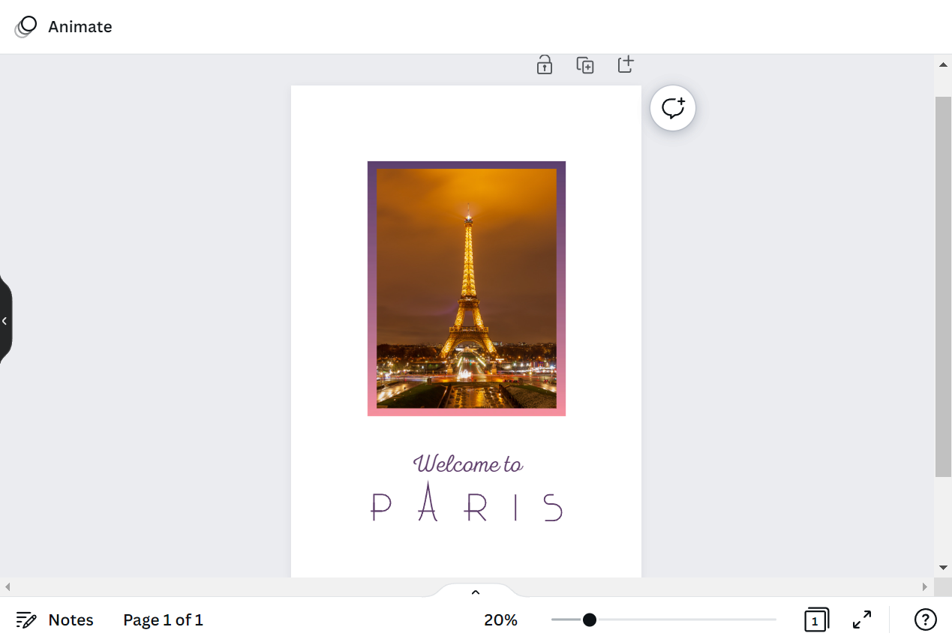
Task: Show page thumbnails with up chevron
Action: pos(475,592)
